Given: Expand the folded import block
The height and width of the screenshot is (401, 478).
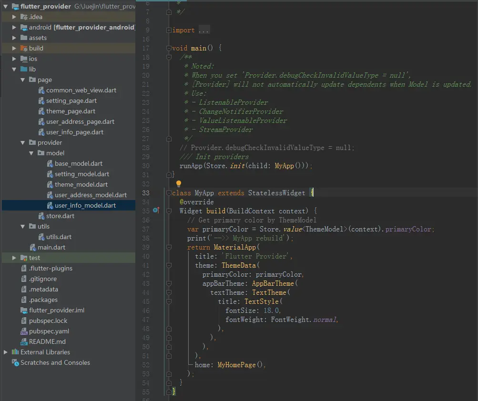Looking at the screenshot, I should (169, 30).
